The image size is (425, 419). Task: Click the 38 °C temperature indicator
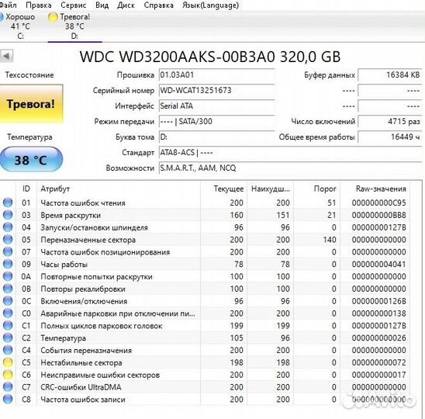click(31, 160)
